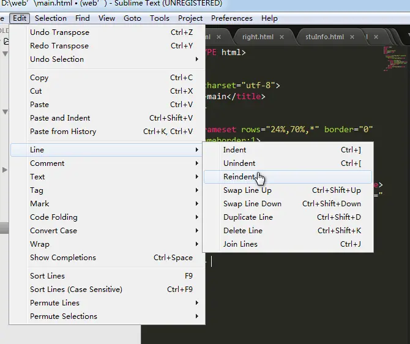
Task: Open the Help menu
Action: (x=269, y=18)
